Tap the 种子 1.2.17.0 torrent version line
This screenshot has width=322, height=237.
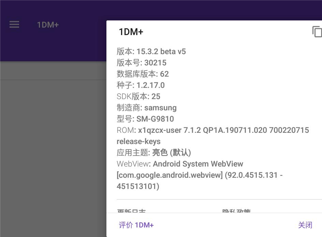141,85
